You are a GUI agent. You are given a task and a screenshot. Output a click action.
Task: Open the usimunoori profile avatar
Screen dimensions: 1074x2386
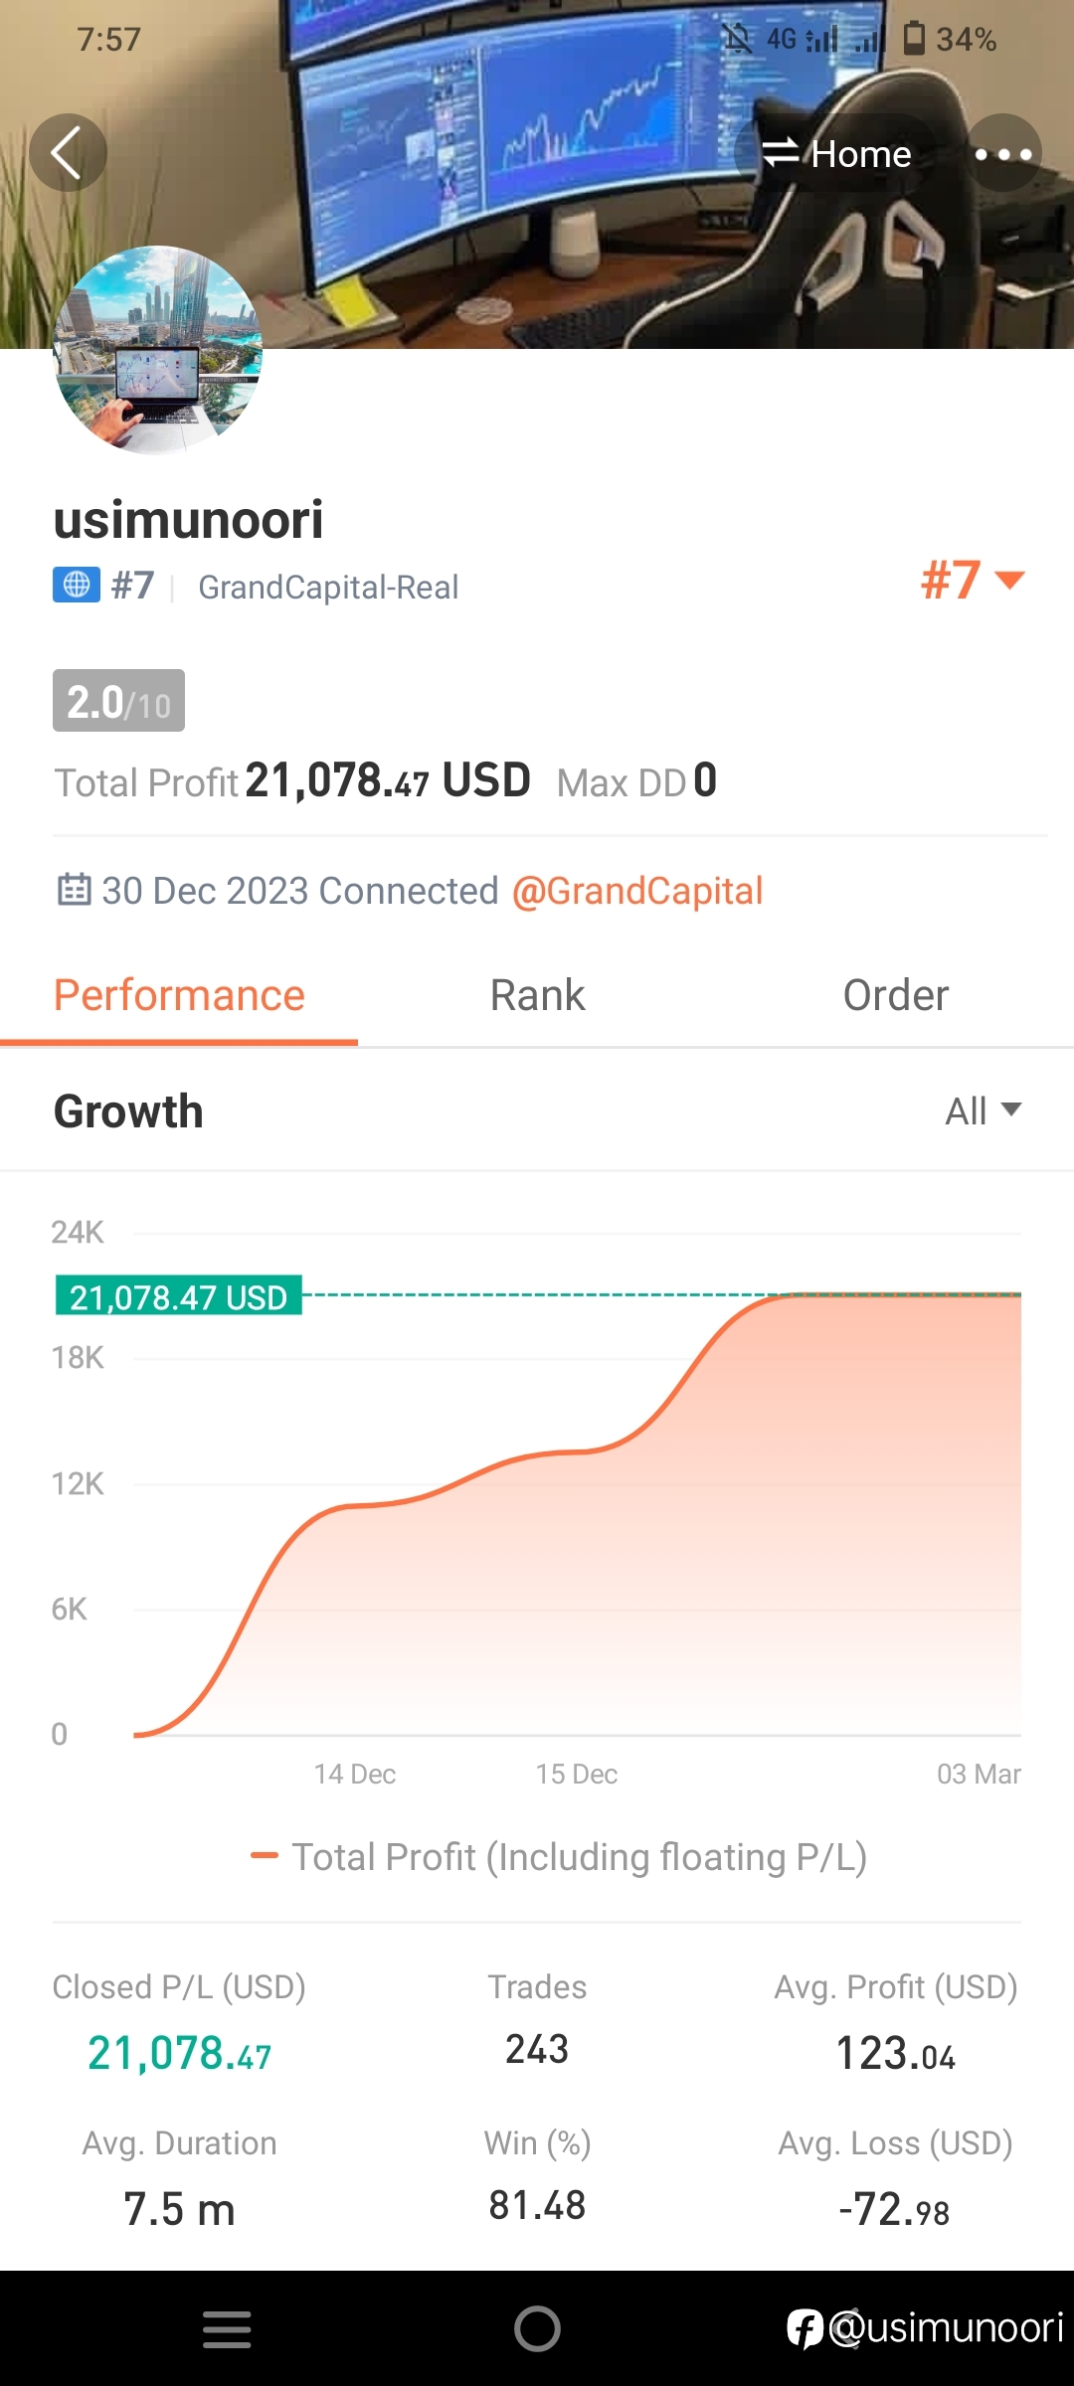[x=158, y=350]
